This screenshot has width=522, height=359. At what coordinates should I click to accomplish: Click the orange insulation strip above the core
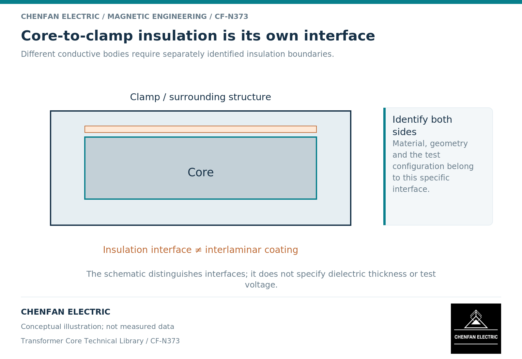201,129
